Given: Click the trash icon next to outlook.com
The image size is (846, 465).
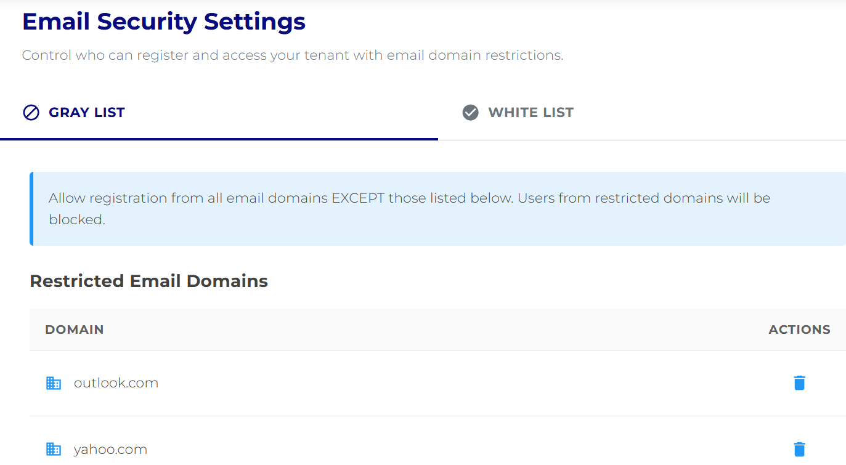Looking at the screenshot, I should click(799, 382).
